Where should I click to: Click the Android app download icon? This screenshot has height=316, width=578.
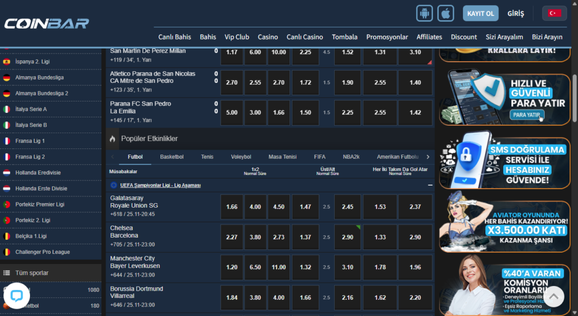[424, 14]
